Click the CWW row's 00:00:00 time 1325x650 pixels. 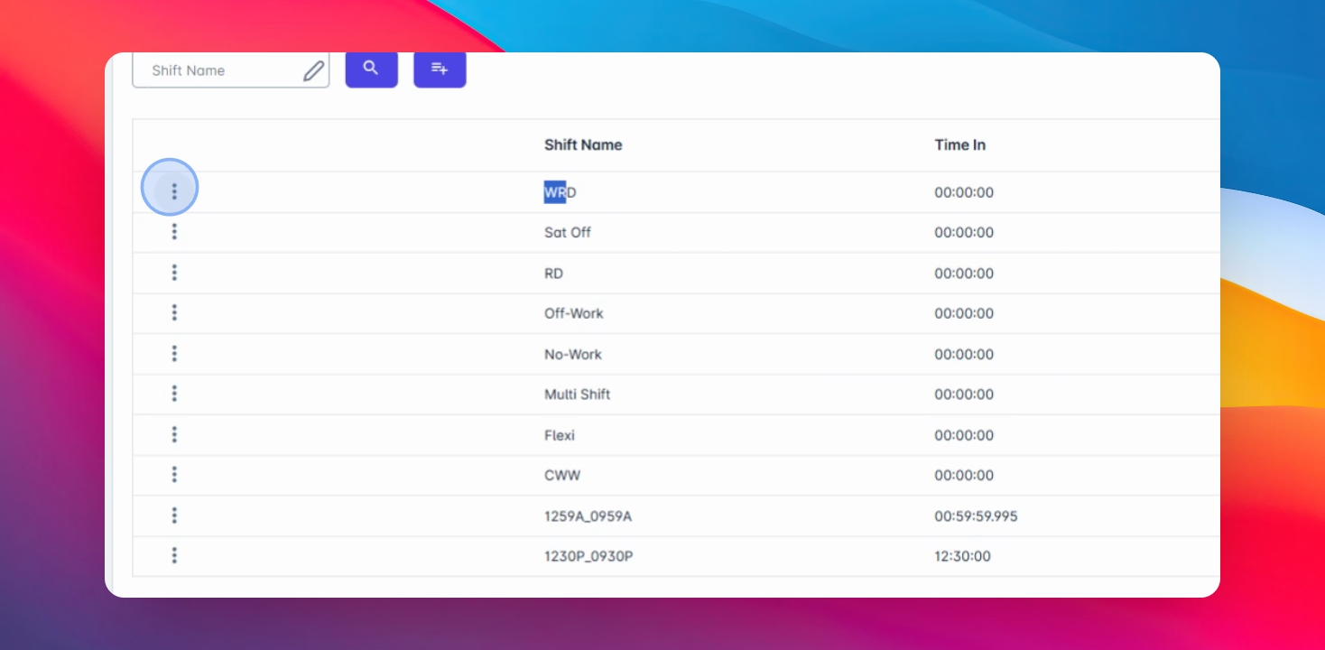pos(964,475)
